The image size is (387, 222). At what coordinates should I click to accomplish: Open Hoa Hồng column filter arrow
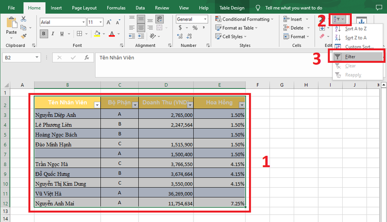(x=242, y=105)
